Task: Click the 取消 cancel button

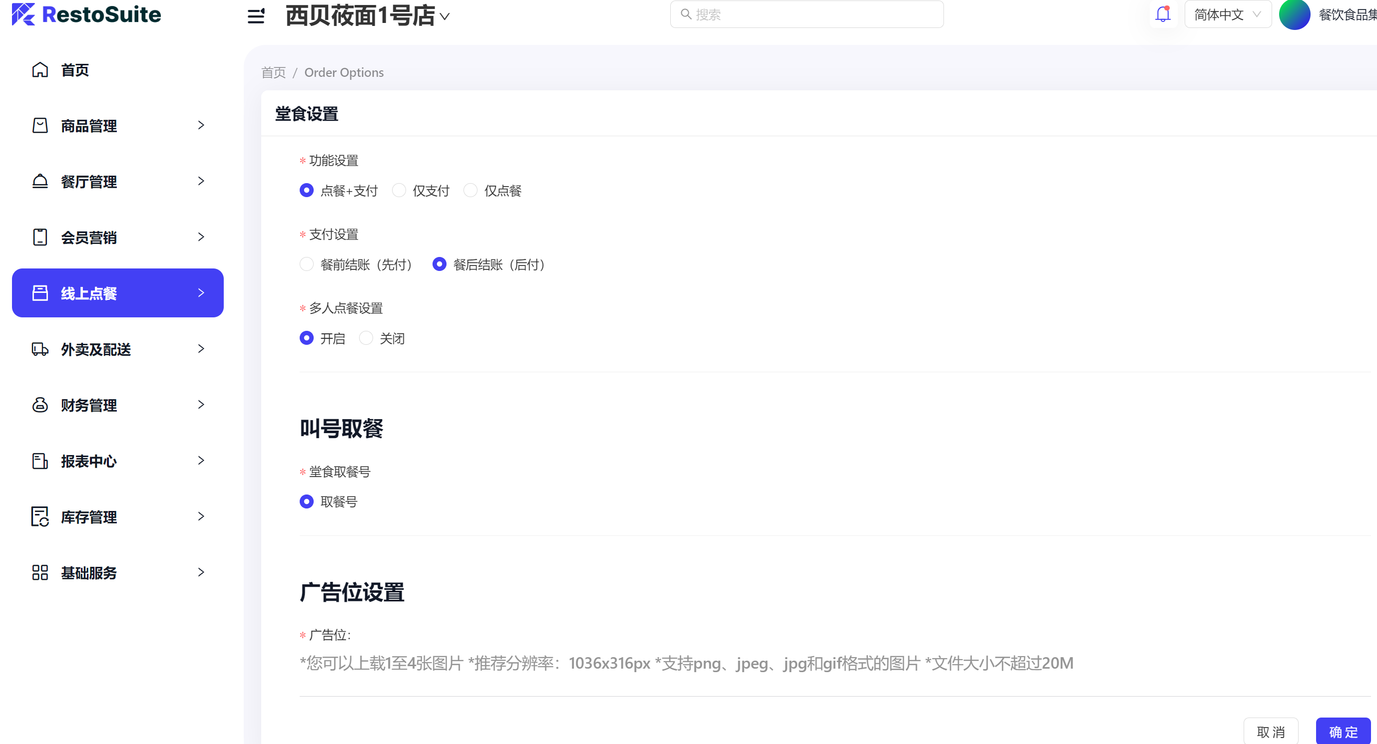Action: (x=1271, y=731)
